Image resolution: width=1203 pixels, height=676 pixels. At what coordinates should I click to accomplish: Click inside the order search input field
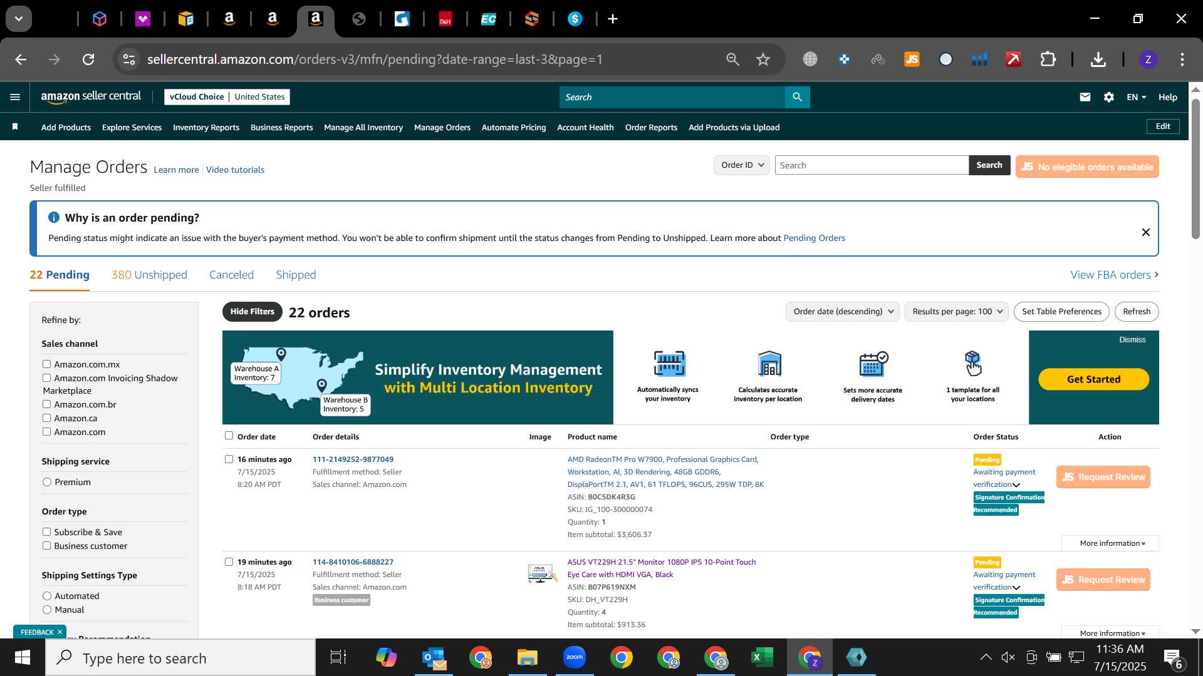[872, 165]
